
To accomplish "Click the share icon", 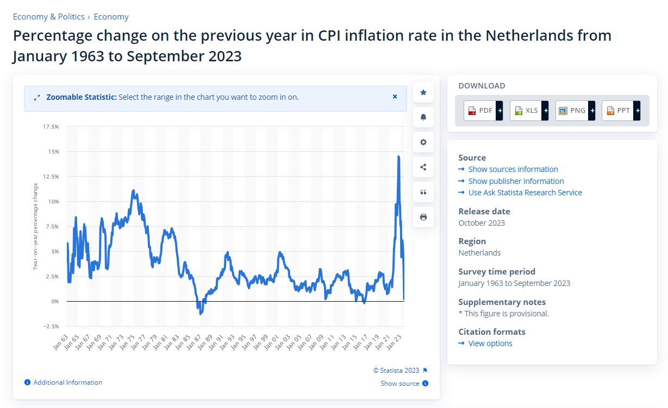I will (423, 167).
